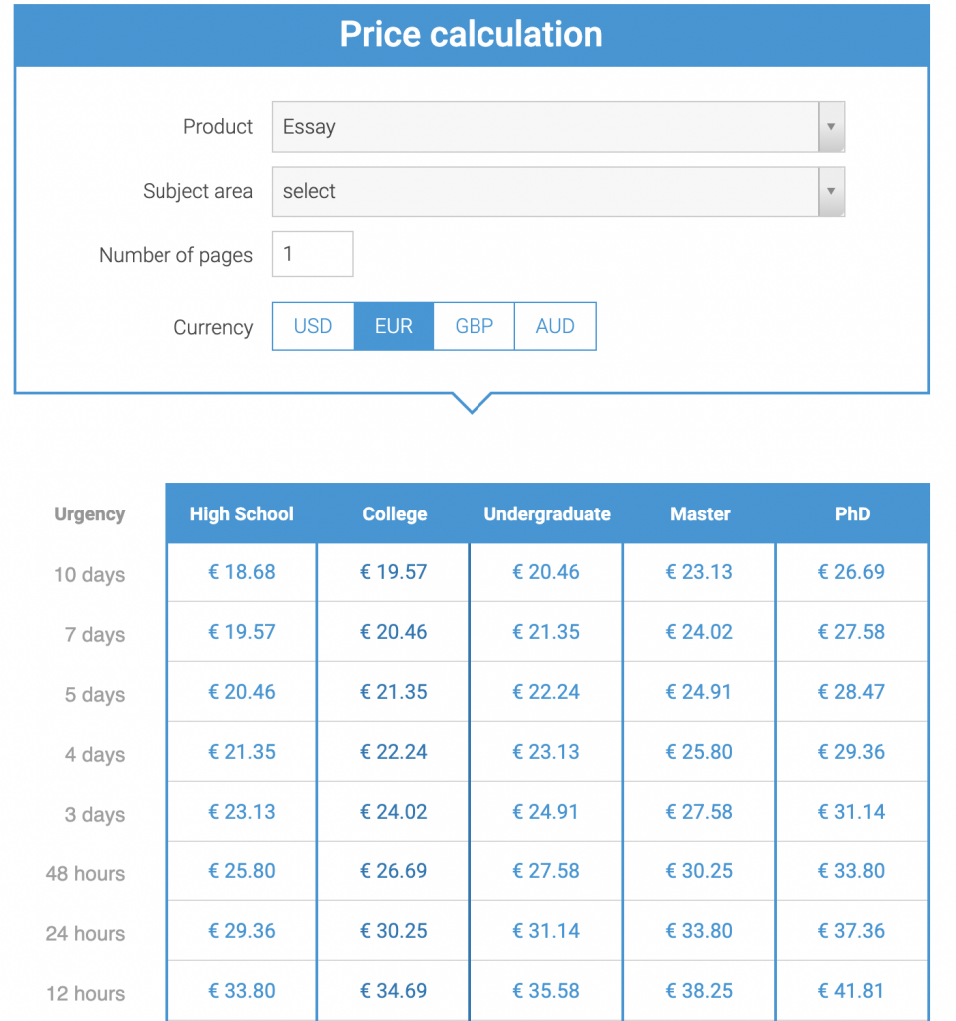Viewport: 956px width, 1021px height.
Task: Open the Product dropdown showing Essay
Action: point(544,127)
